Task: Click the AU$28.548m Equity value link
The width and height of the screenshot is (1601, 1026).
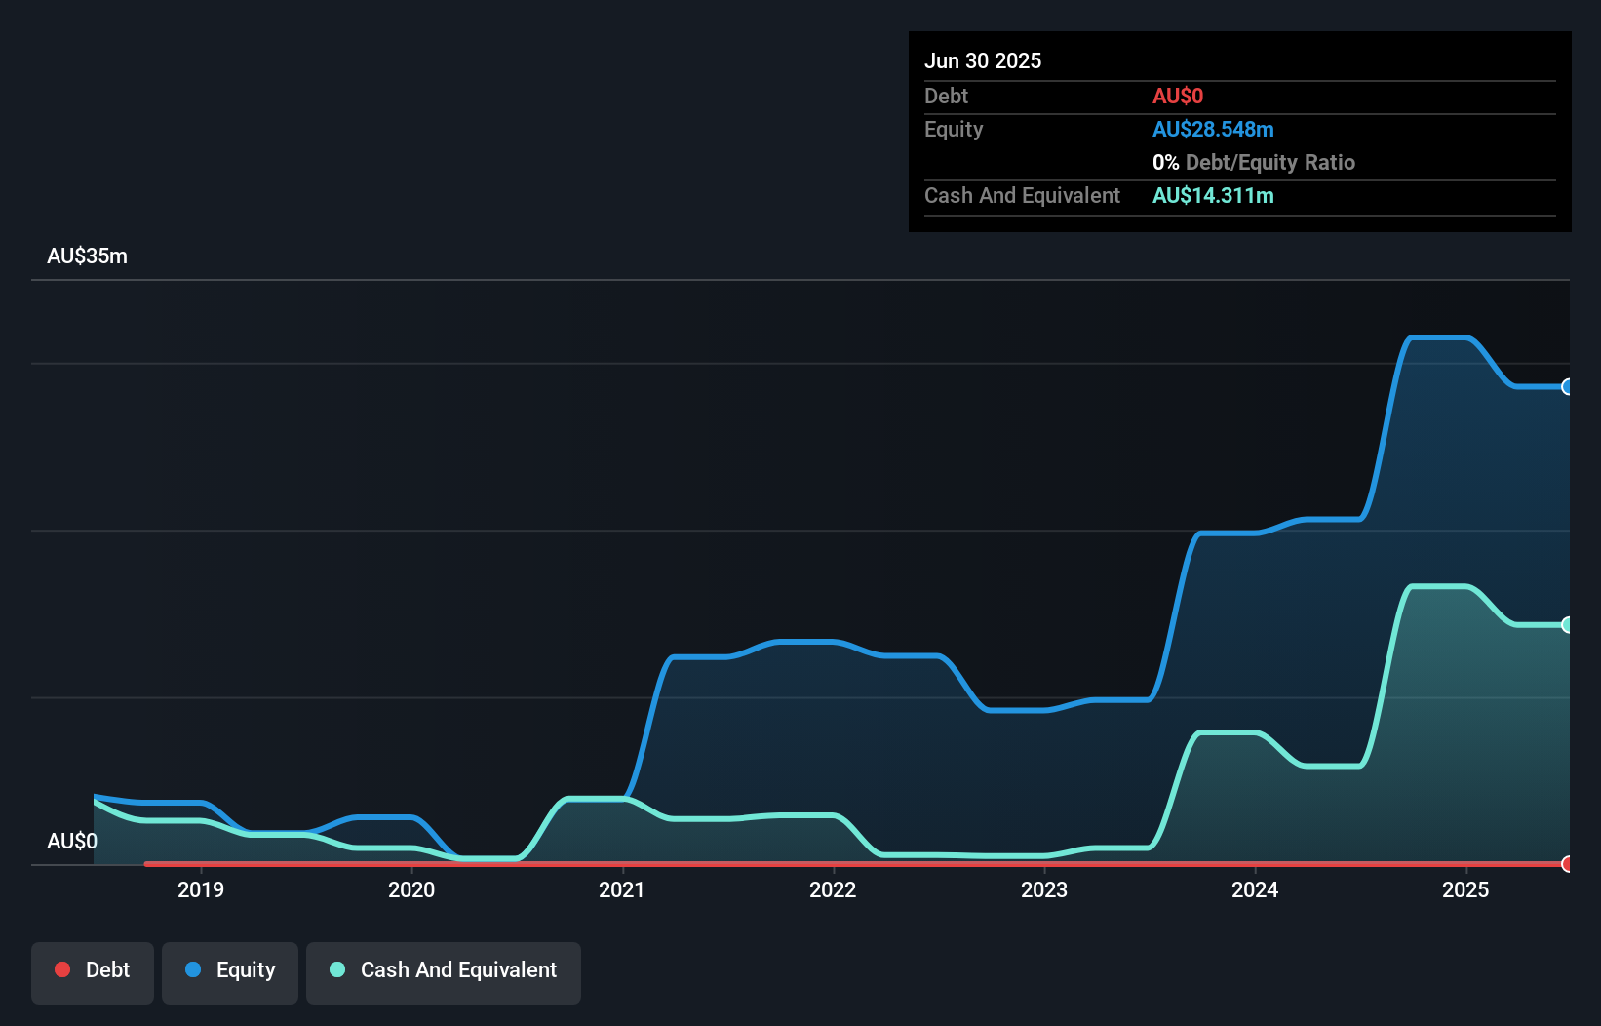Action: coord(1213,129)
